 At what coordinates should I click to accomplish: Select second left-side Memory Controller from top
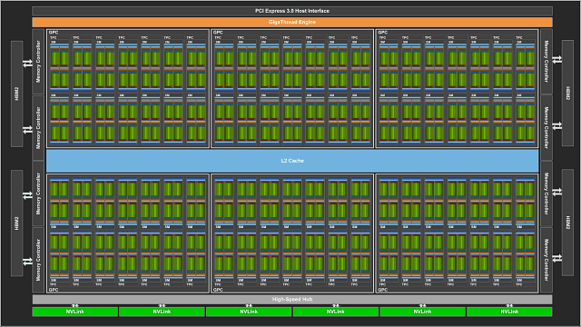38,127
